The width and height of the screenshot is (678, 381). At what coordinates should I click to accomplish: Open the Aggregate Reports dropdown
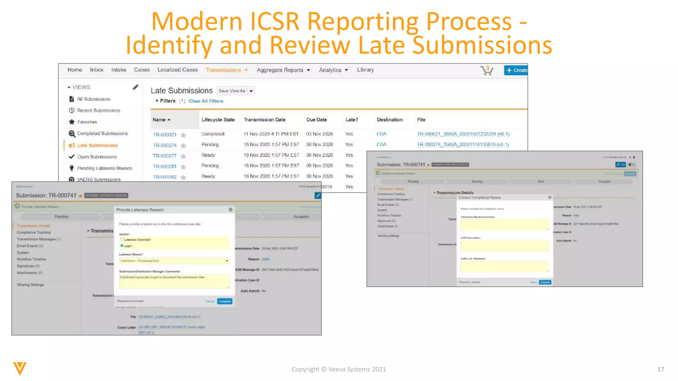tap(308, 70)
